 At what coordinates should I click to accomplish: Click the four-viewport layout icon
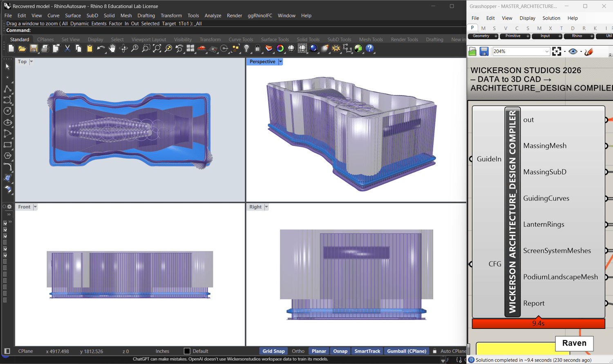[190, 49]
